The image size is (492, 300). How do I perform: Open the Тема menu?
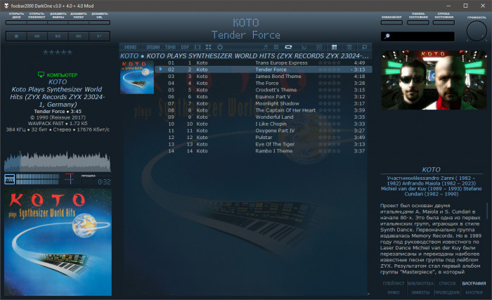(170, 47)
